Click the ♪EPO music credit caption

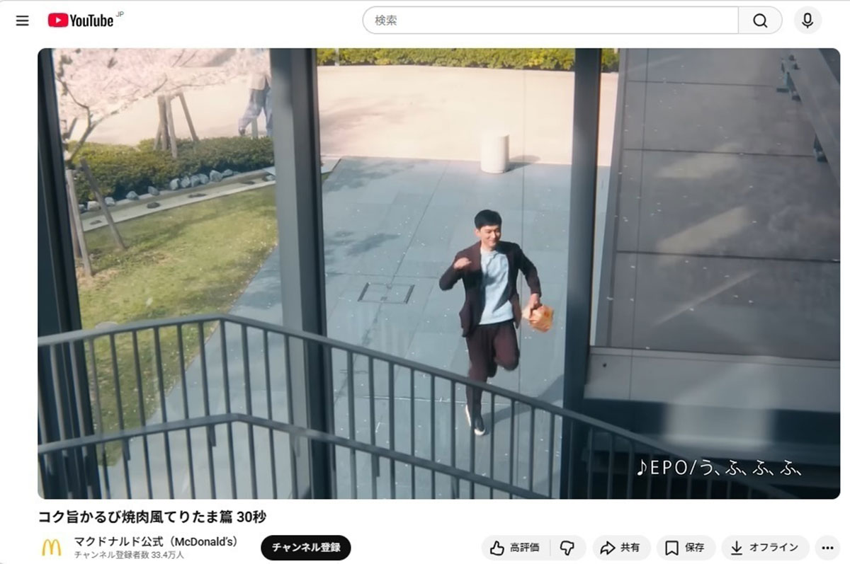coord(718,468)
